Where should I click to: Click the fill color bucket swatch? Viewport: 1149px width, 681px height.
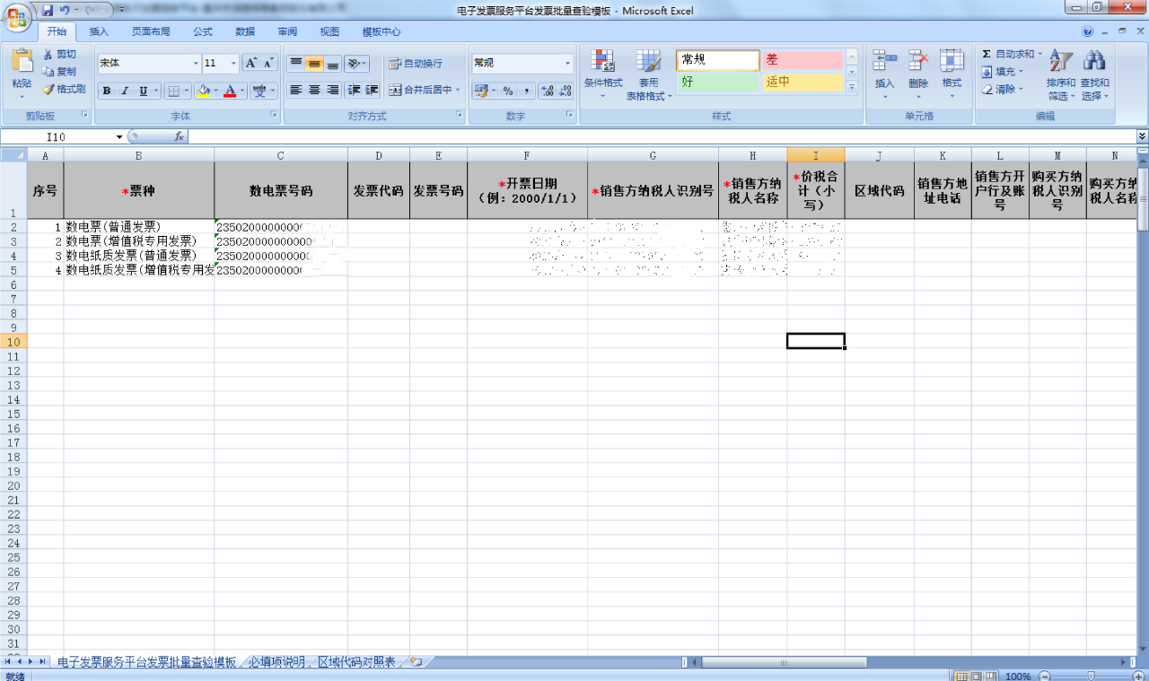tap(204, 91)
